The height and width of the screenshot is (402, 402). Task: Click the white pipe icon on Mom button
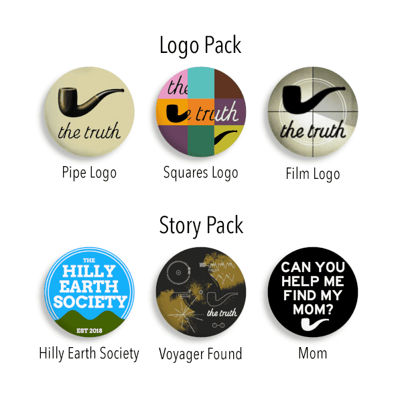coord(314,324)
